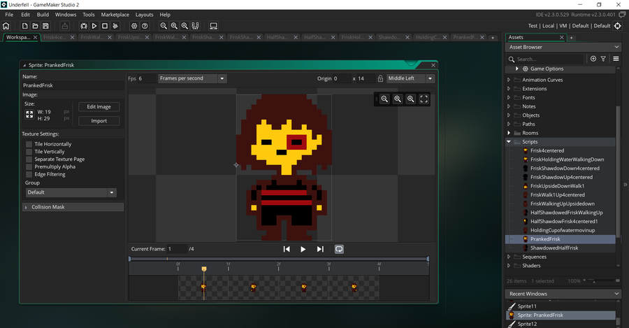Toggle Separate Texture Page checkbox
This screenshot has height=328, width=629.
29,159
